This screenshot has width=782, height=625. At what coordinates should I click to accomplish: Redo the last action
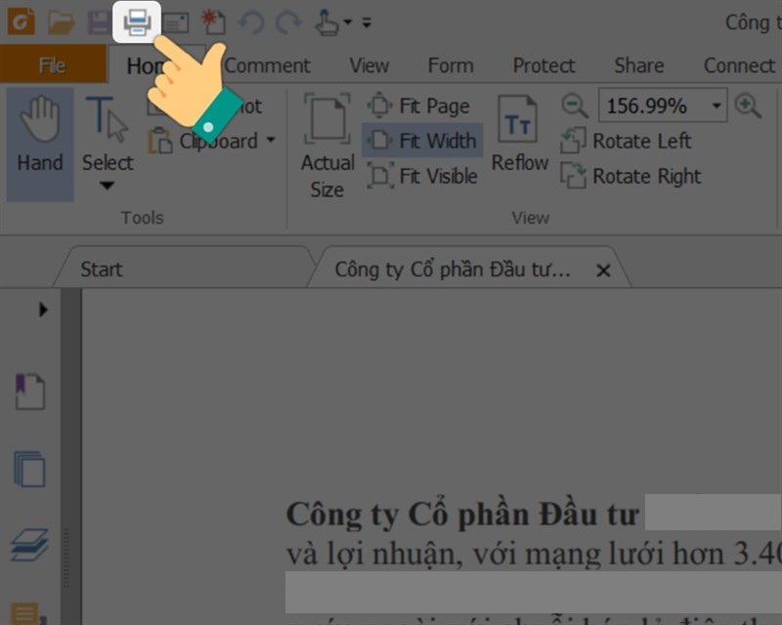coord(289,22)
